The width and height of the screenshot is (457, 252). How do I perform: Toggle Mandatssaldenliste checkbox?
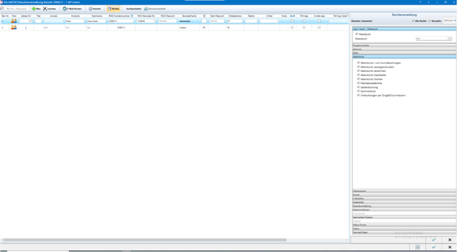pyautogui.click(x=358, y=83)
